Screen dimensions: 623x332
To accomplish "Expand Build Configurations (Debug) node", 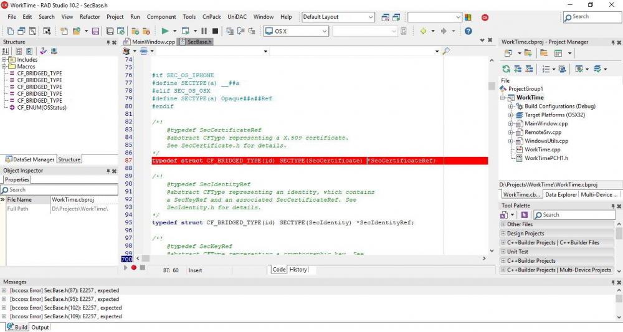I will [x=511, y=107].
